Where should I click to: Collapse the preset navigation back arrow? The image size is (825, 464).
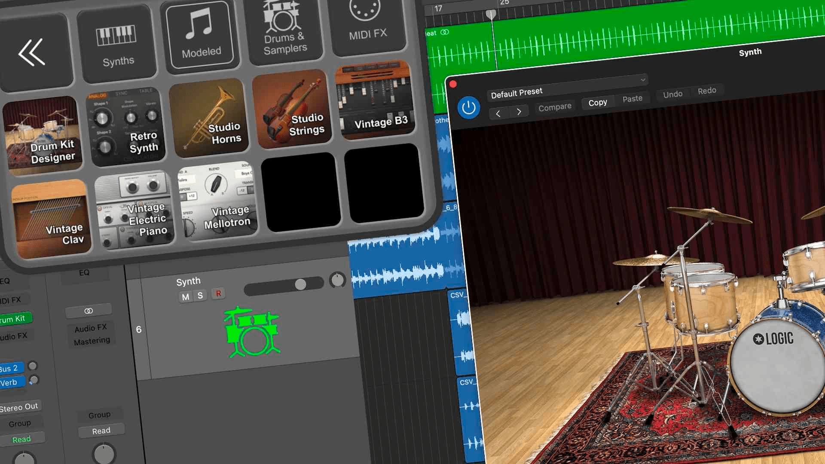(498, 112)
